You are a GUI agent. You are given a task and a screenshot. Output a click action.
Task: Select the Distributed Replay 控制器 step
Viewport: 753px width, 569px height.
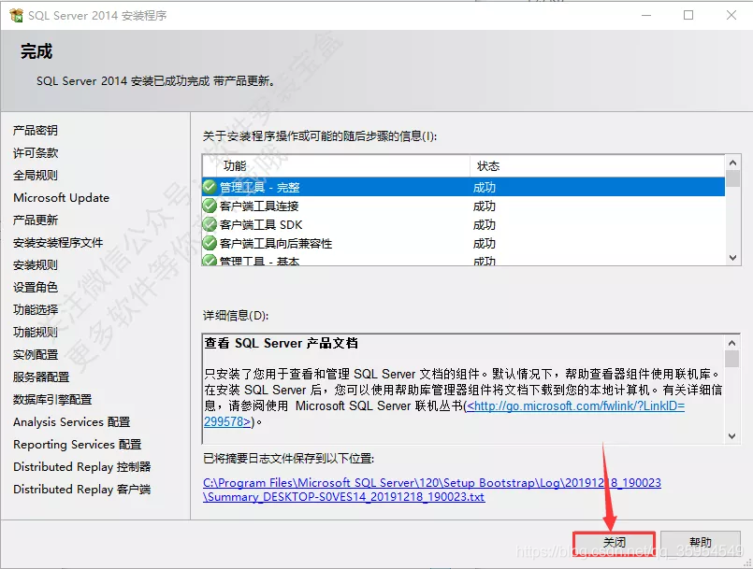(82, 467)
